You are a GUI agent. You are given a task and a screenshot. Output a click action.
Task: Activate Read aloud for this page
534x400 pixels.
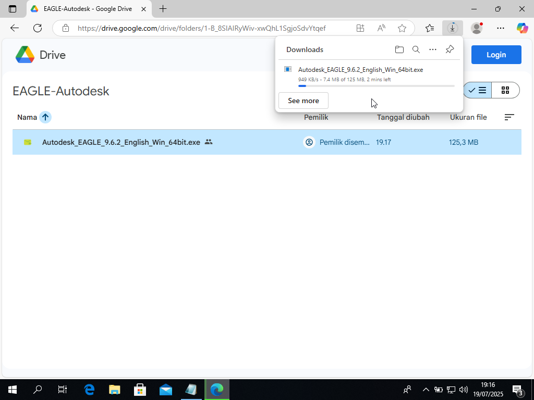click(x=381, y=28)
